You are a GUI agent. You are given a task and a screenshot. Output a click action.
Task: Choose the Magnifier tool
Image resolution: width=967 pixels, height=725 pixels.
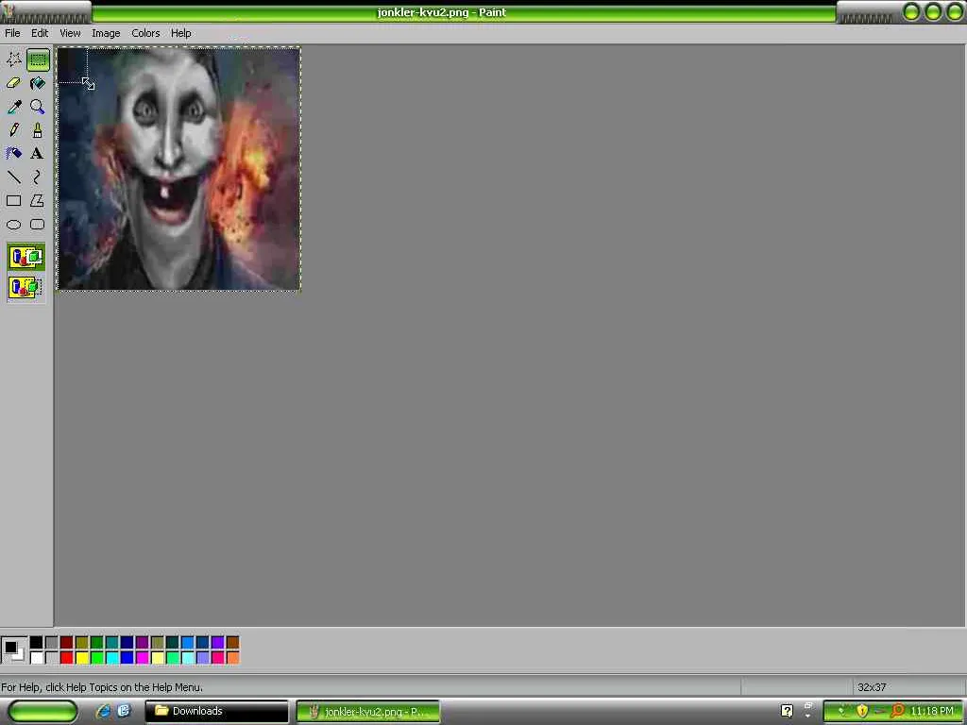(38, 107)
